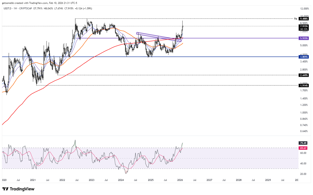Viewport: 313px width, 195px height.
Task: Click the 10.000% price axis tick
Action: tap(304, 16)
